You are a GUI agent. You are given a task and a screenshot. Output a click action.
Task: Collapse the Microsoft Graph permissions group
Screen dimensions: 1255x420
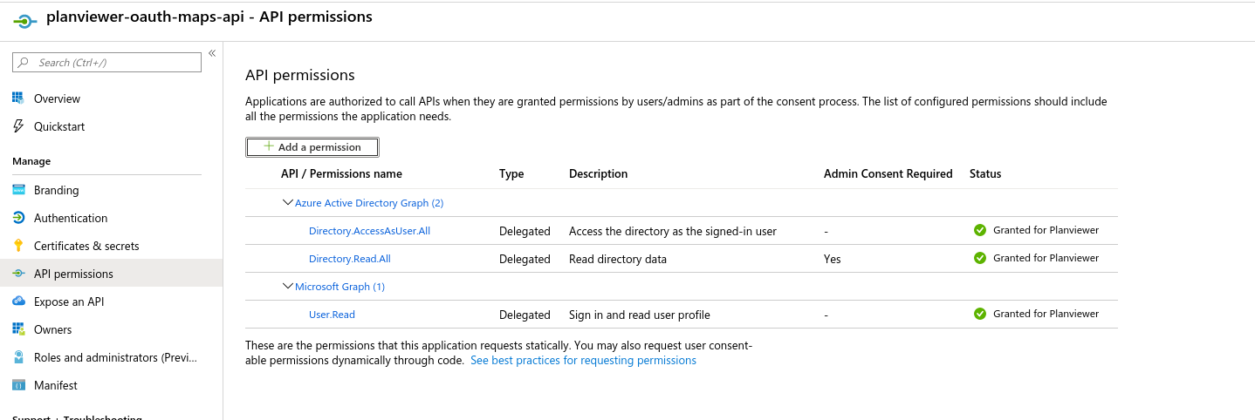tap(287, 286)
